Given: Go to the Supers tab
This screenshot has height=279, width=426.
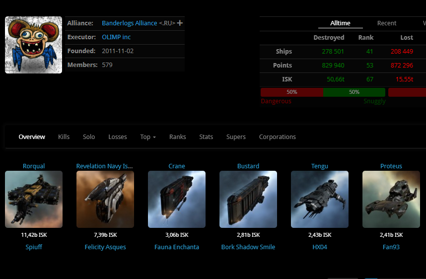Looking at the screenshot, I should pyautogui.click(x=236, y=137).
